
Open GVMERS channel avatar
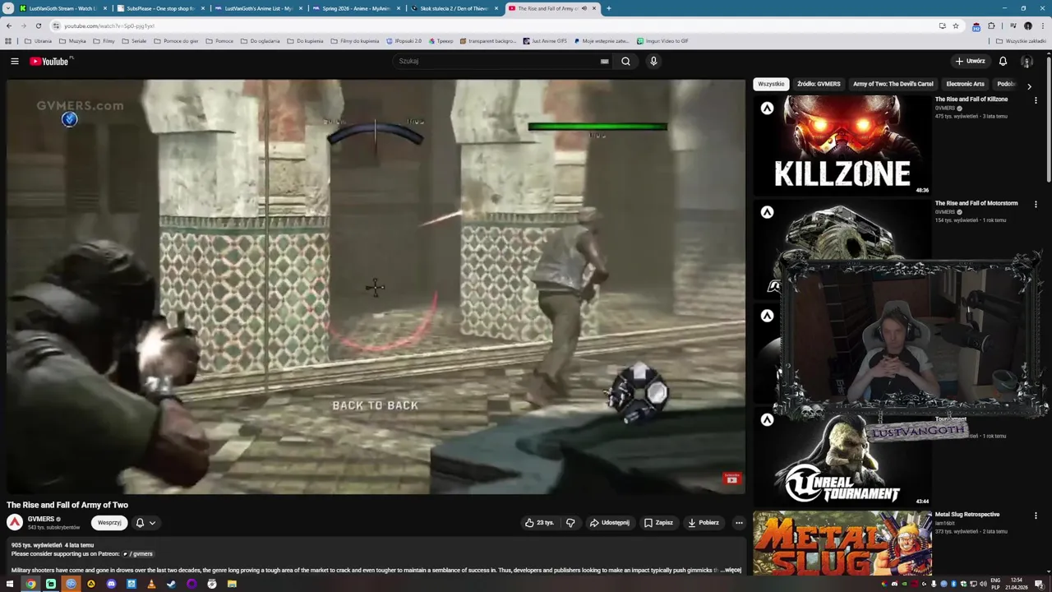pyautogui.click(x=15, y=522)
